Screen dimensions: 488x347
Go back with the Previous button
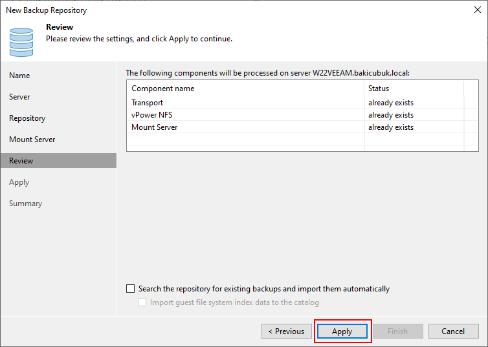pyautogui.click(x=286, y=331)
